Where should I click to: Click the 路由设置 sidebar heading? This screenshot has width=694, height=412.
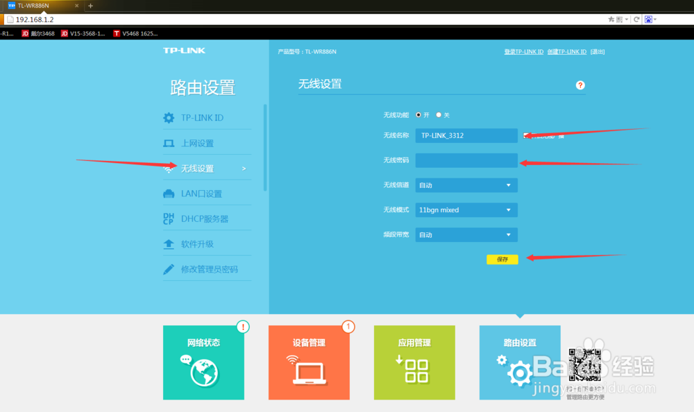click(203, 87)
